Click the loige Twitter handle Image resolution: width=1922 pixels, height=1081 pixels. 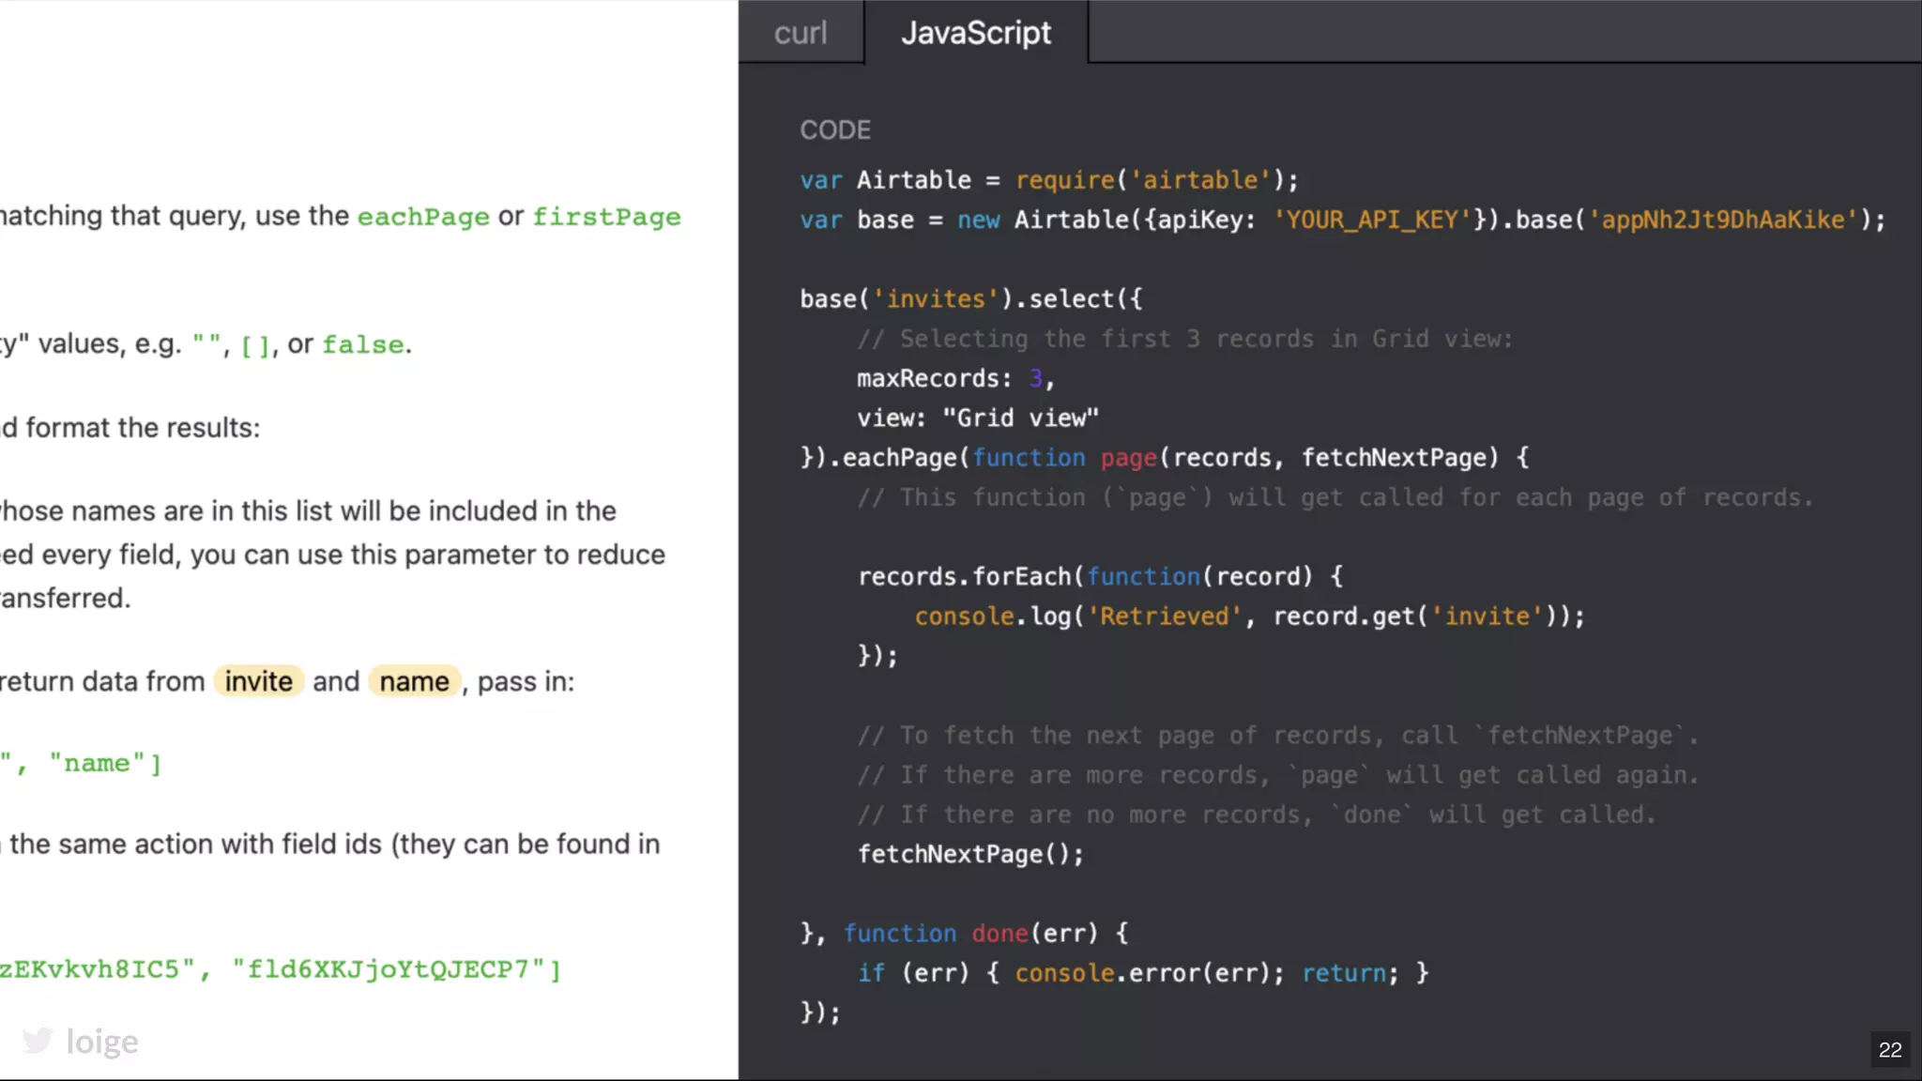click(x=102, y=1042)
